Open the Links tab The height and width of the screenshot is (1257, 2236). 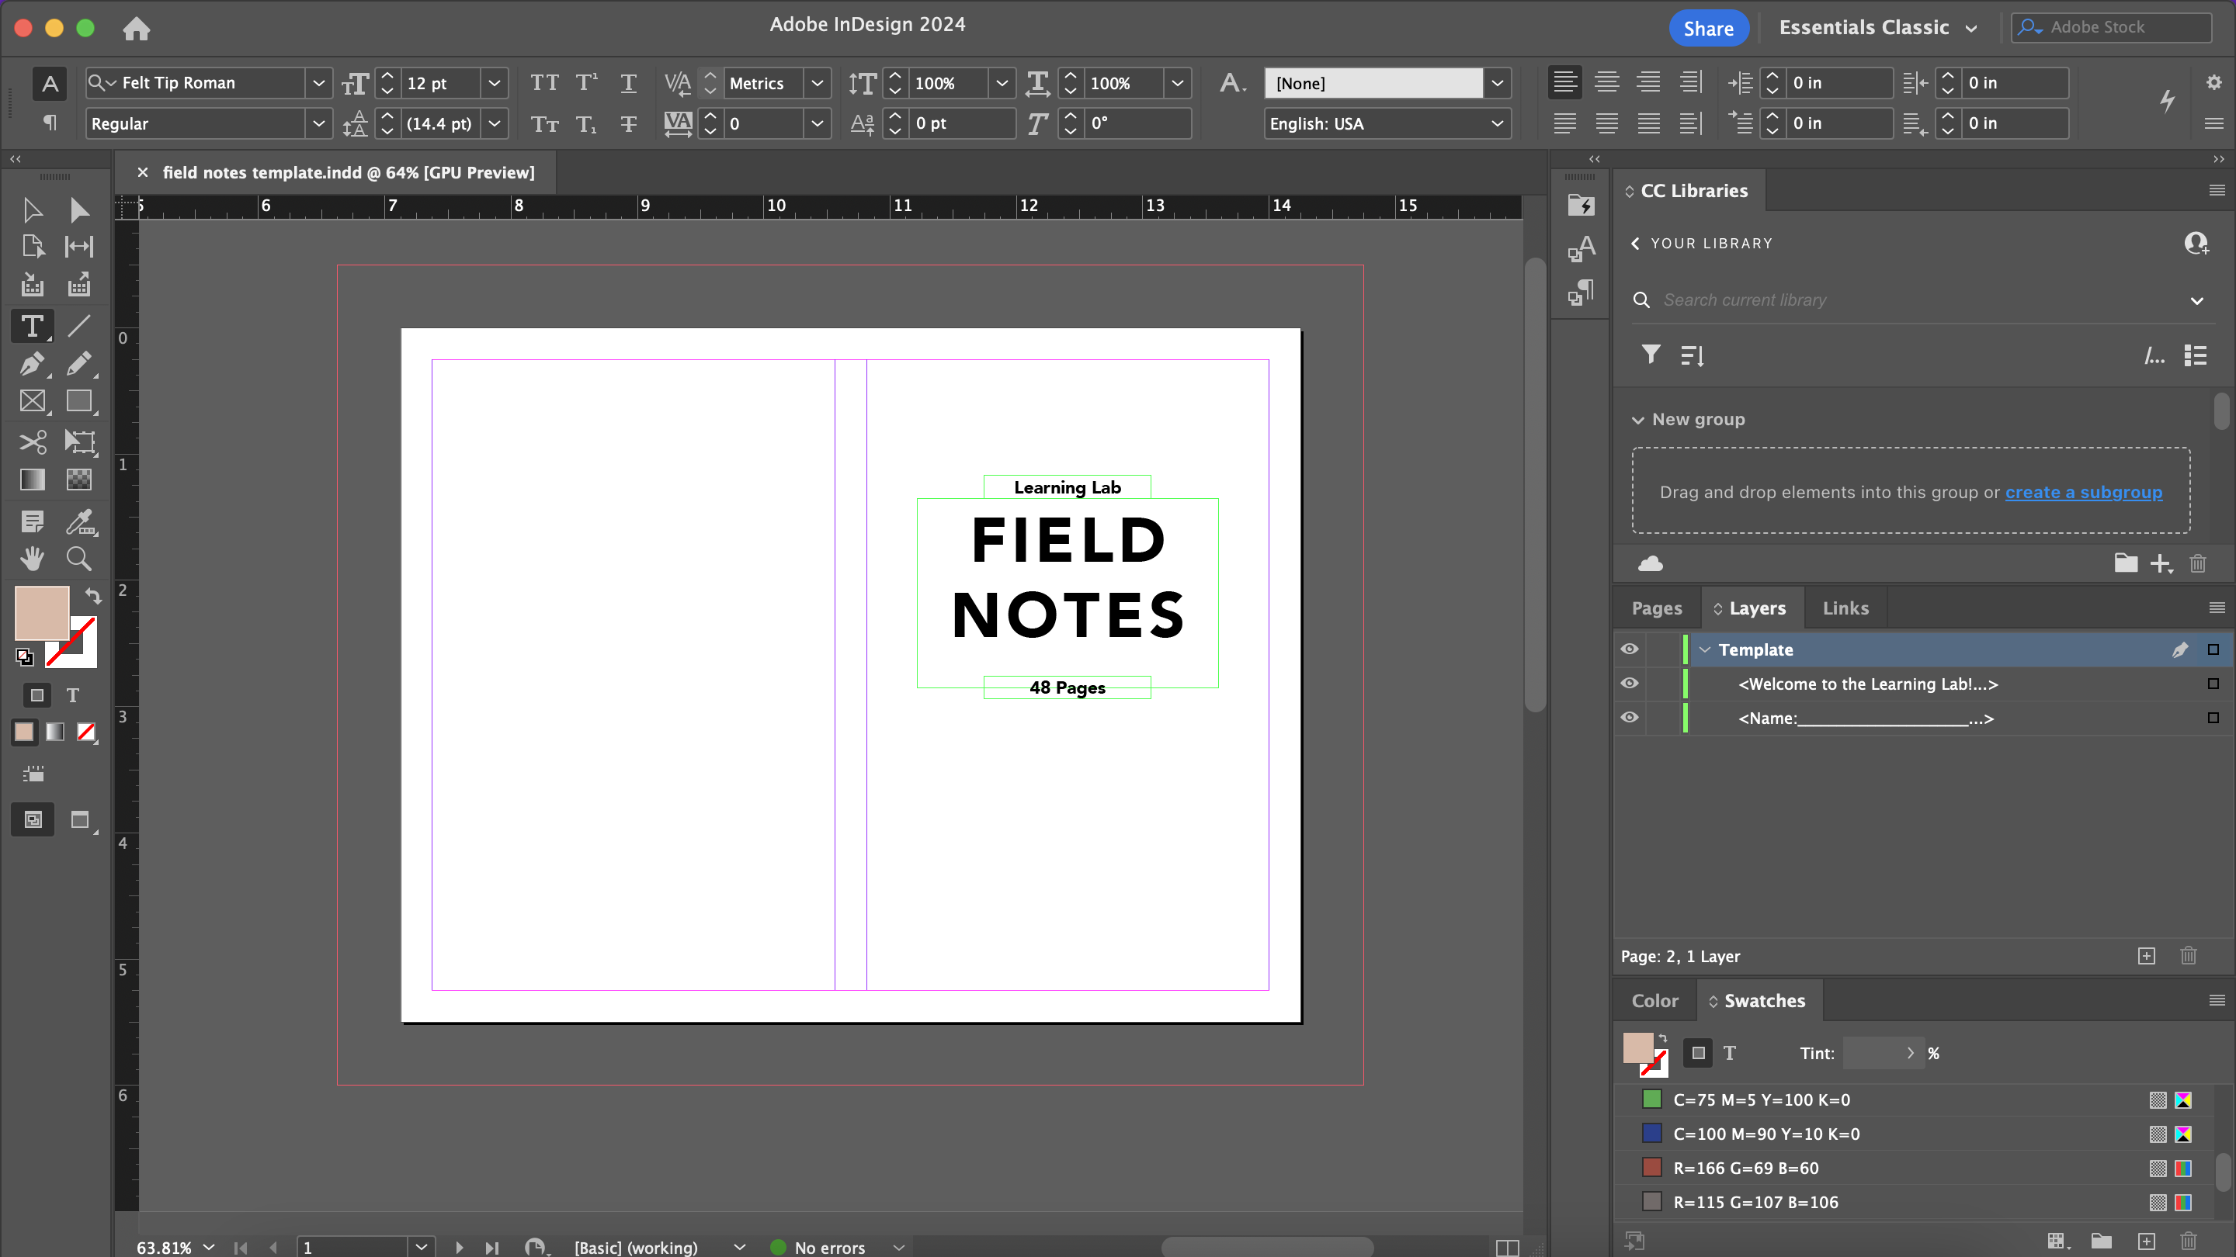(1845, 608)
